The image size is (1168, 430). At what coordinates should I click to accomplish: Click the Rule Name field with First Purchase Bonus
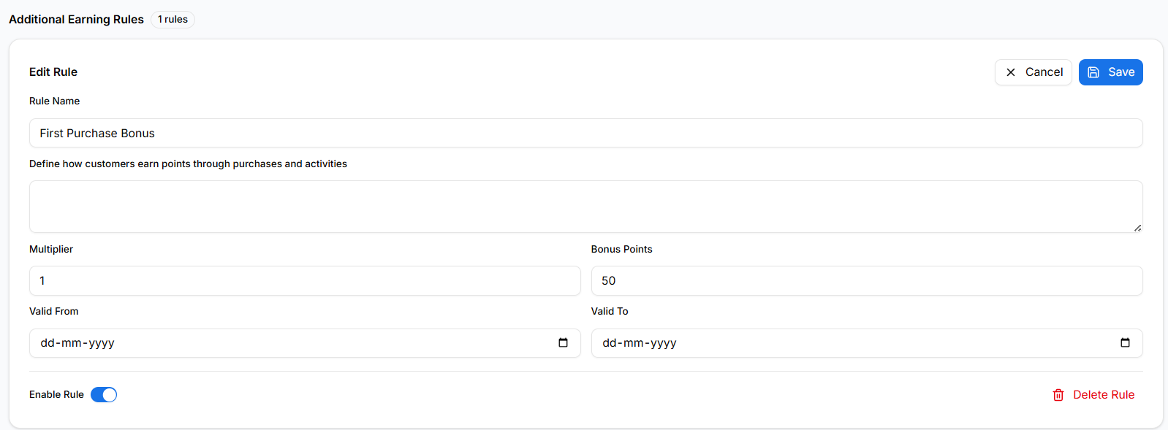[x=585, y=134]
